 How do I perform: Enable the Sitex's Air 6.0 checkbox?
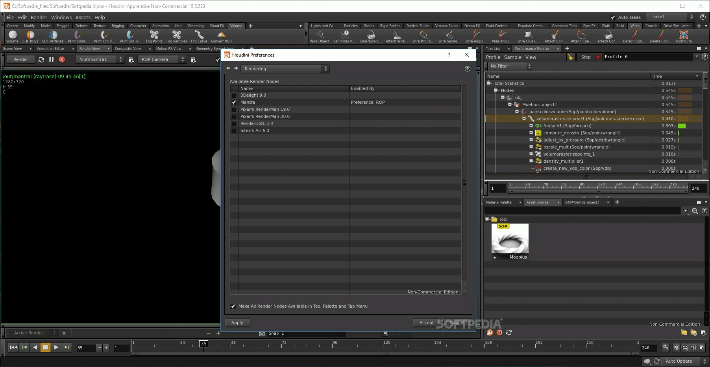pyautogui.click(x=234, y=131)
